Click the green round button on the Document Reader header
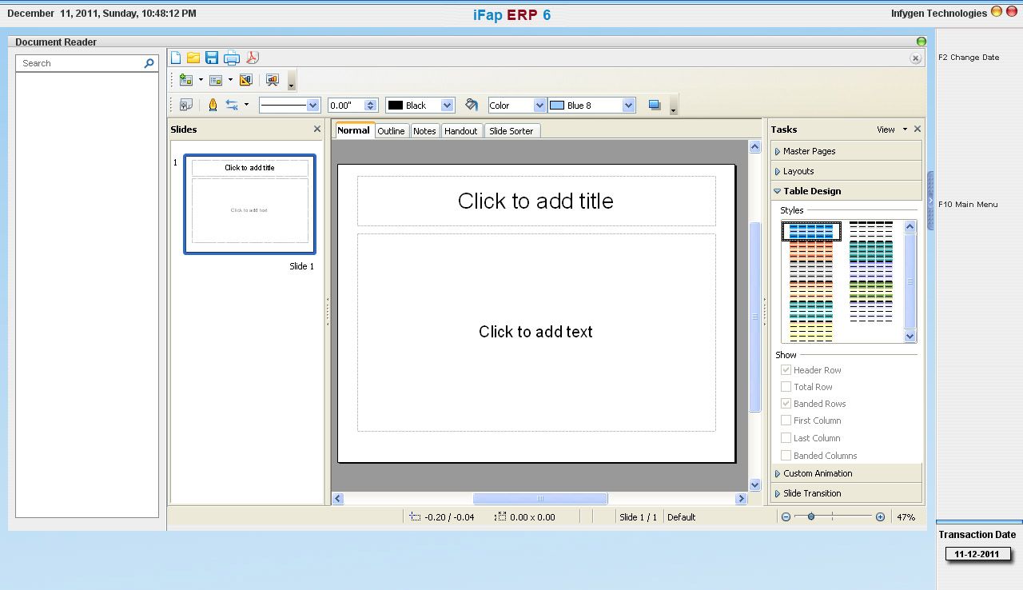1023x590 pixels. point(921,42)
